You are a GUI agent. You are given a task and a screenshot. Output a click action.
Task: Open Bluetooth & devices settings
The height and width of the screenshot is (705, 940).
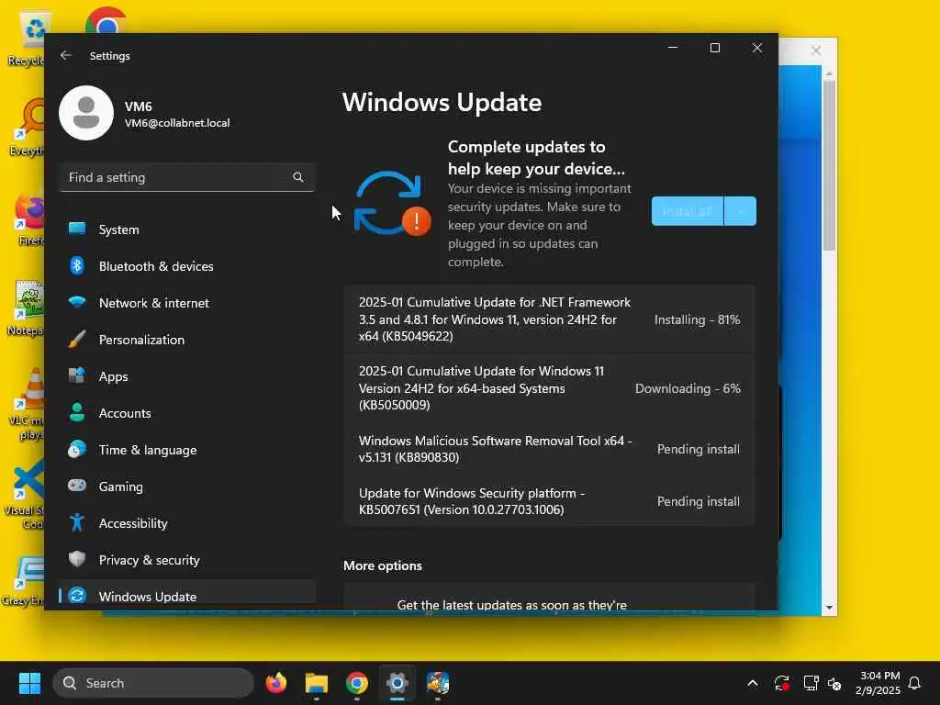pos(187,266)
